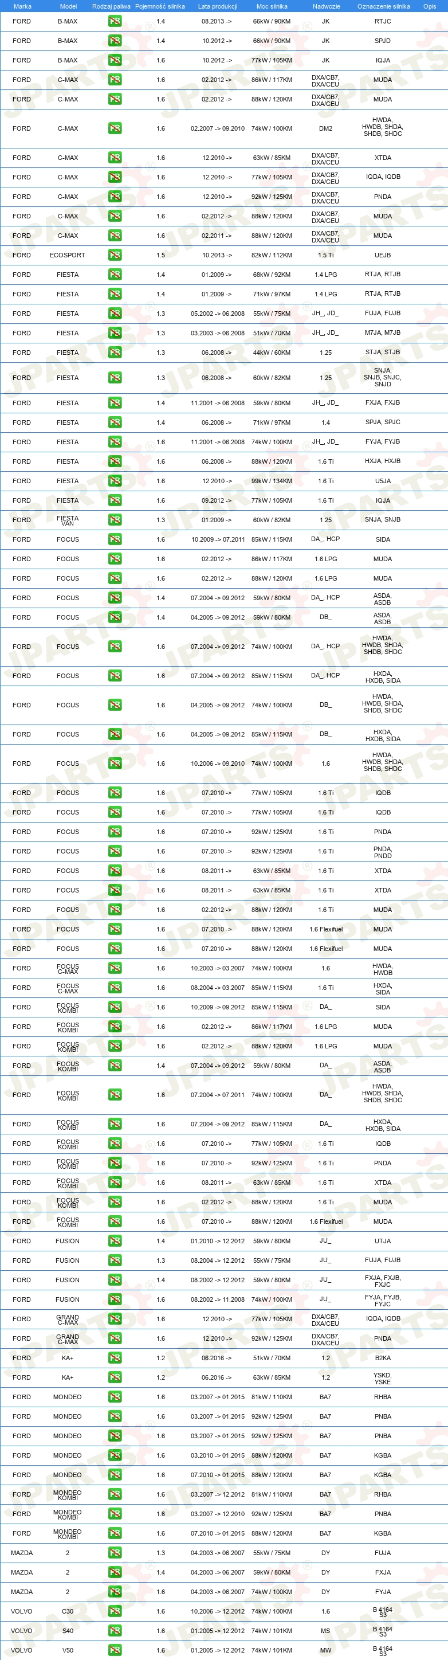Select the fuel icon for KA+ B2KA row
The height and width of the screenshot is (1660, 448).
(x=115, y=1358)
